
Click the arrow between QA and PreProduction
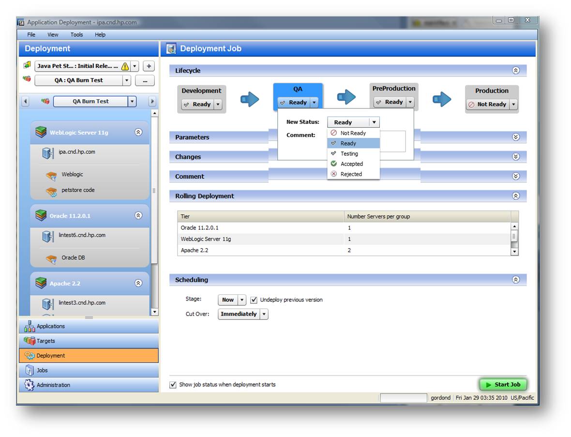click(x=346, y=97)
